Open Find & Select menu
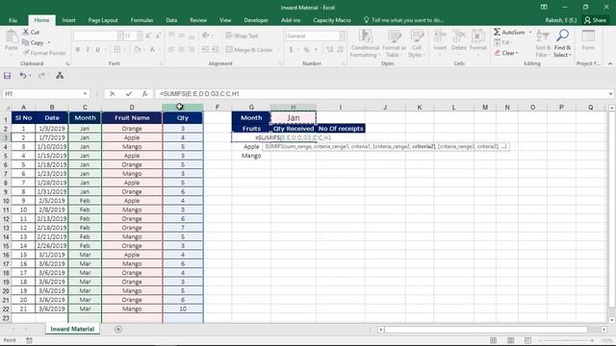 562,43
